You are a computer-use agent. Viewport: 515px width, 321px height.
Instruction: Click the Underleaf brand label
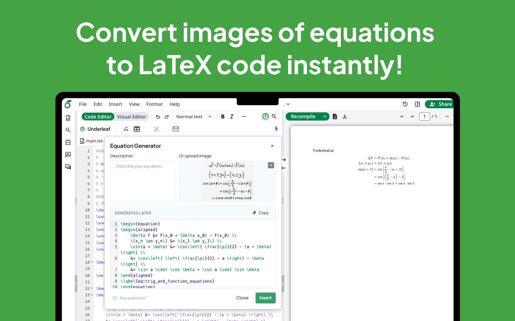tap(95, 129)
